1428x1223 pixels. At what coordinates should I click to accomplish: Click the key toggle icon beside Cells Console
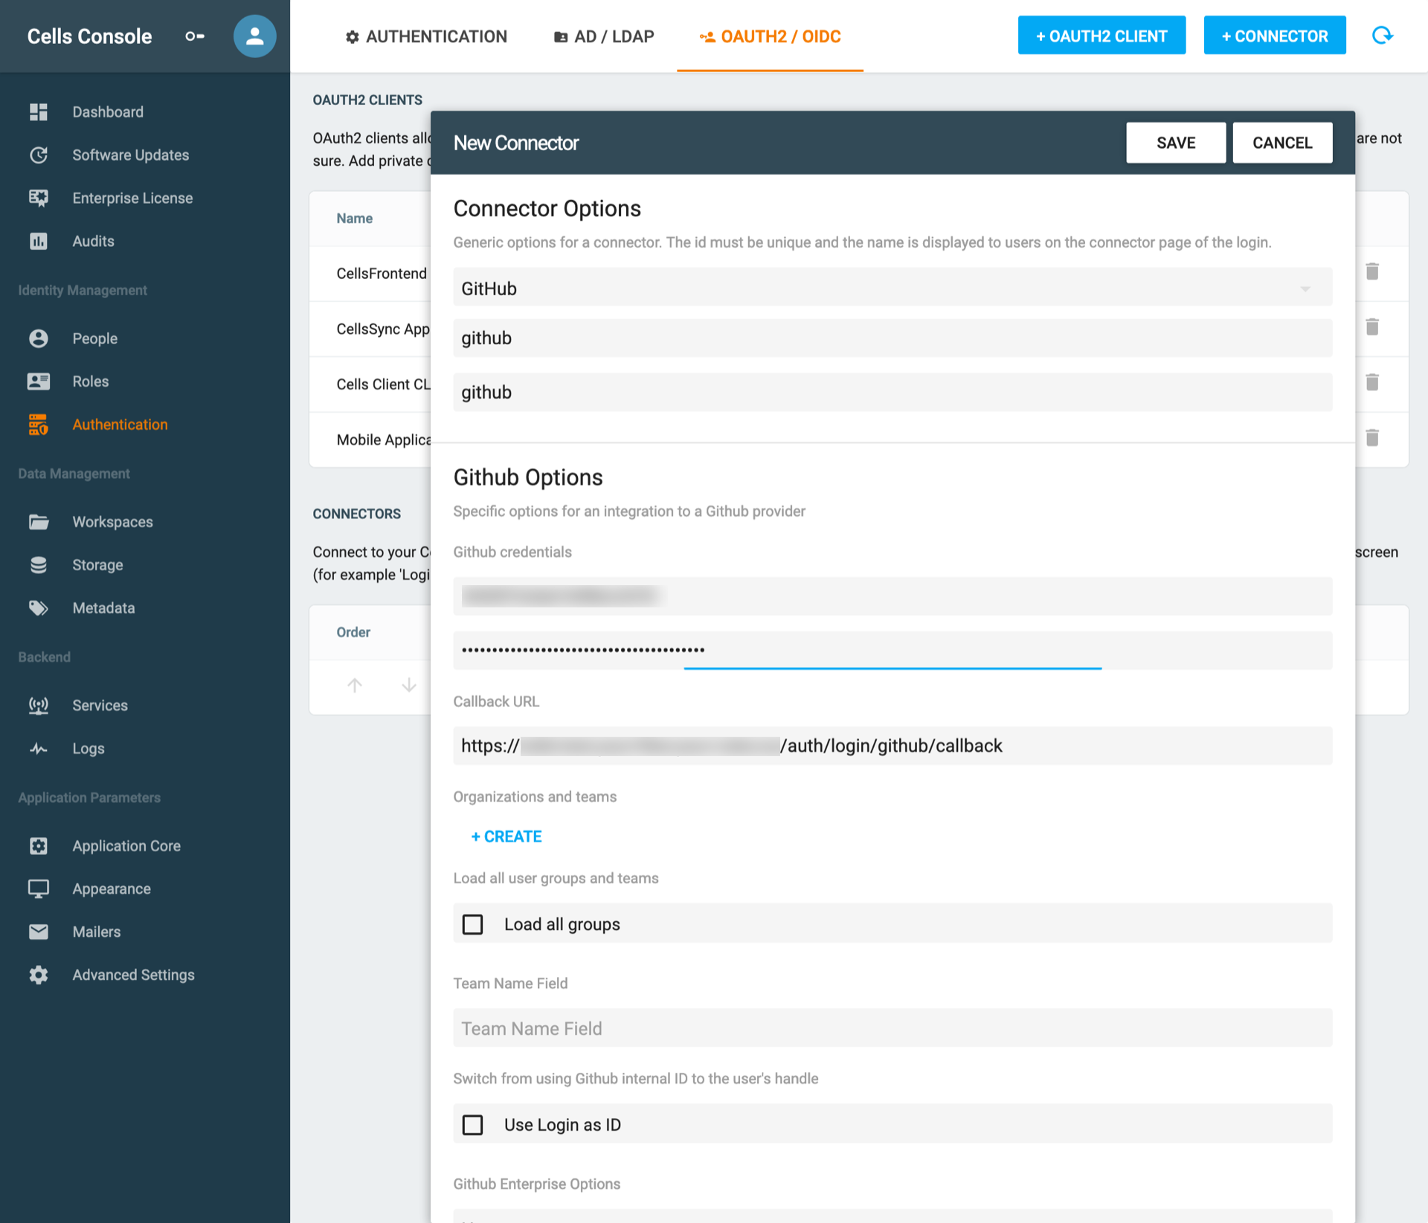[x=195, y=36]
